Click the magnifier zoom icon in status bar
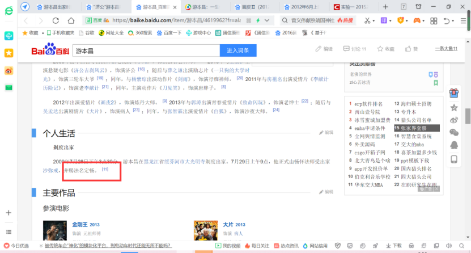This screenshot has width=471, height=253. tap(461, 246)
